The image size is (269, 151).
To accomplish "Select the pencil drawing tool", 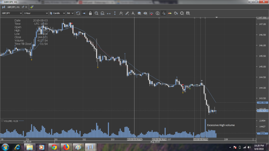I will (x=127, y=13).
